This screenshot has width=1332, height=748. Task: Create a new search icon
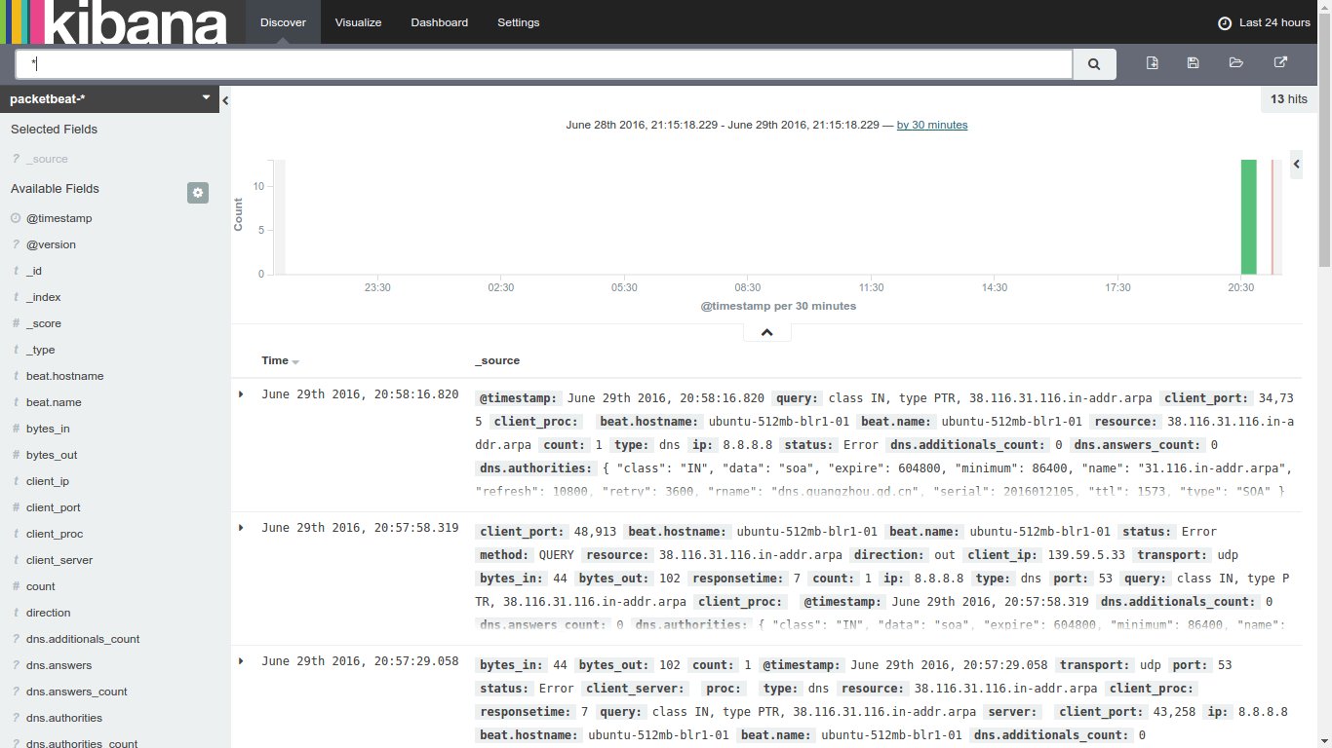pyautogui.click(x=1153, y=62)
